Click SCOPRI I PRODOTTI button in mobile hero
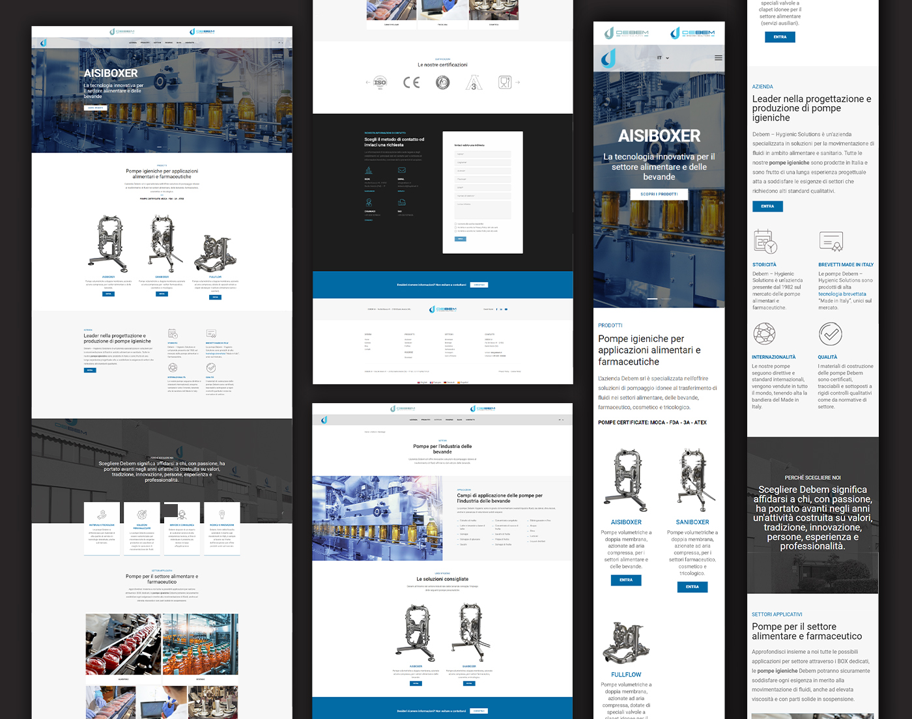This screenshot has height=719, width=912. (x=659, y=194)
